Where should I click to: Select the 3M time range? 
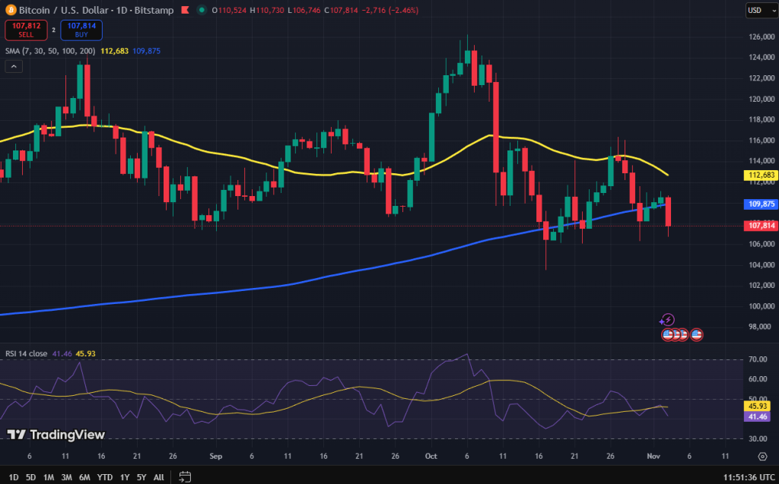66,477
